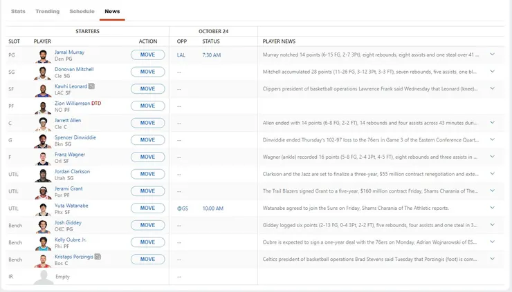Expand Jarrett Allen's player news row
Viewport: 512px width, 292px height.
[x=493, y=123]
